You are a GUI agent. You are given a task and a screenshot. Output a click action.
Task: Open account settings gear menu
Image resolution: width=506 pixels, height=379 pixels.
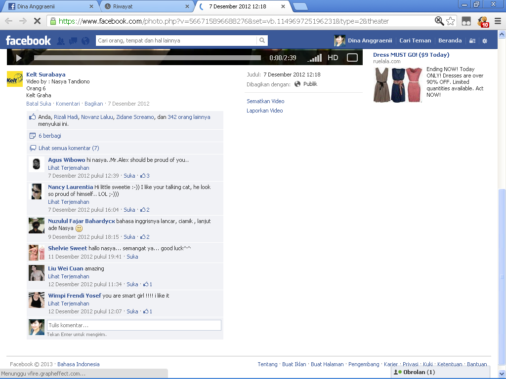click(x=485, y=41)
